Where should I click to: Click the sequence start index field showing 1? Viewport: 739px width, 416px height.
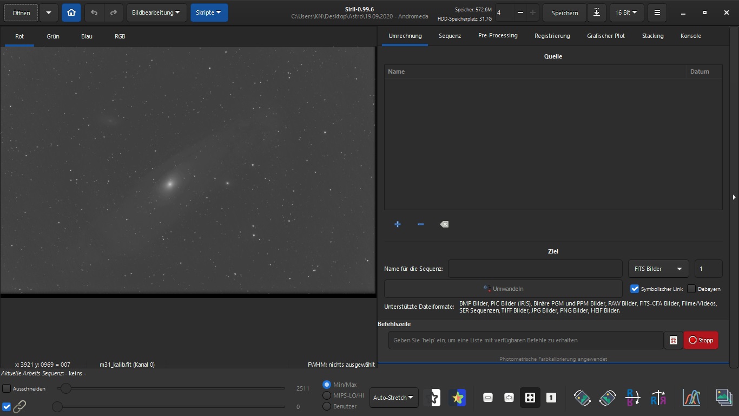pyautogui.click(x=708, y=269)
